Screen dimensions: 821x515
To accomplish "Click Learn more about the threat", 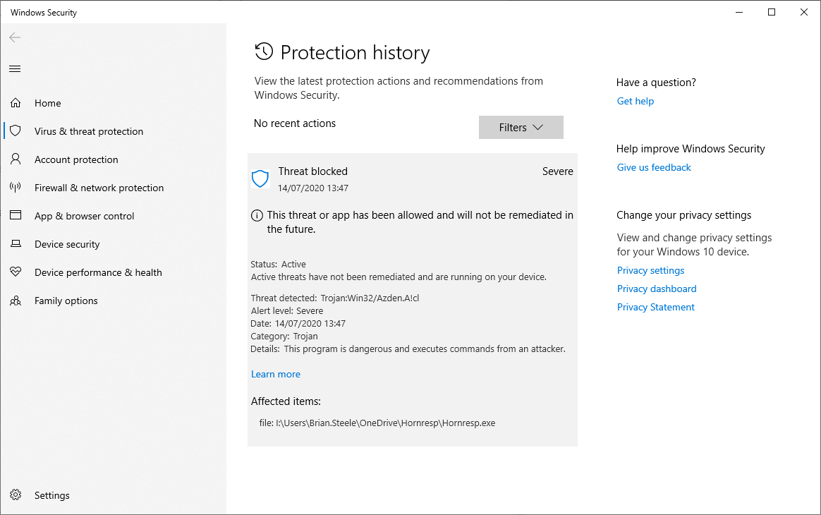I will tap(275, 374).
